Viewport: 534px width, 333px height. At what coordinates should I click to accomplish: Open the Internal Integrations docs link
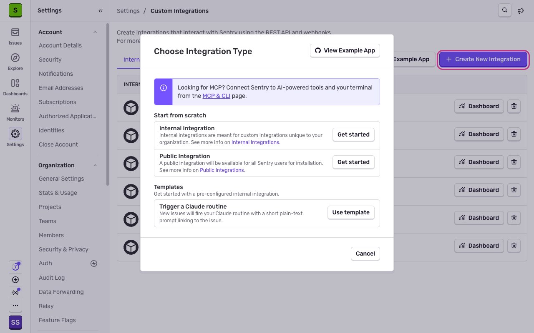point(255,142)
